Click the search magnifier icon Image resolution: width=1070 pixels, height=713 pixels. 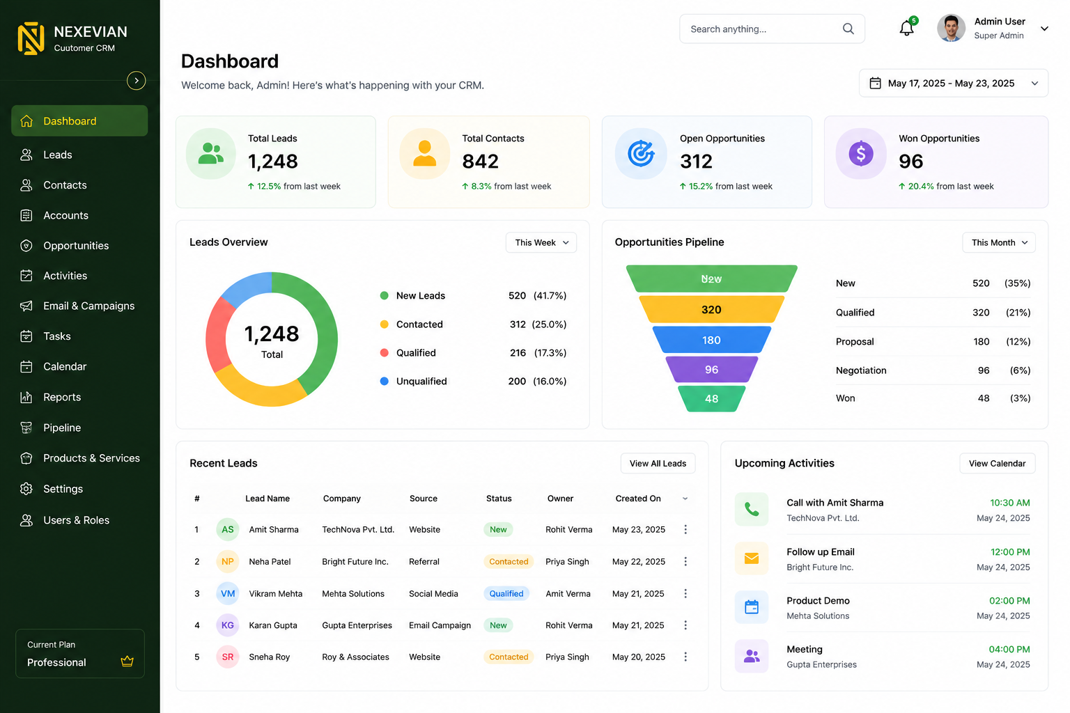coord(848,29)
